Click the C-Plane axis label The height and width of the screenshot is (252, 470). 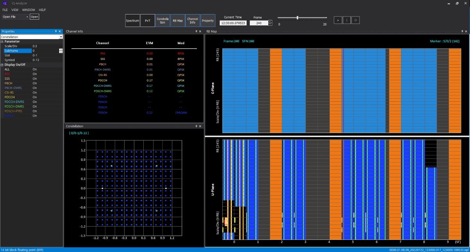(213, 87)
